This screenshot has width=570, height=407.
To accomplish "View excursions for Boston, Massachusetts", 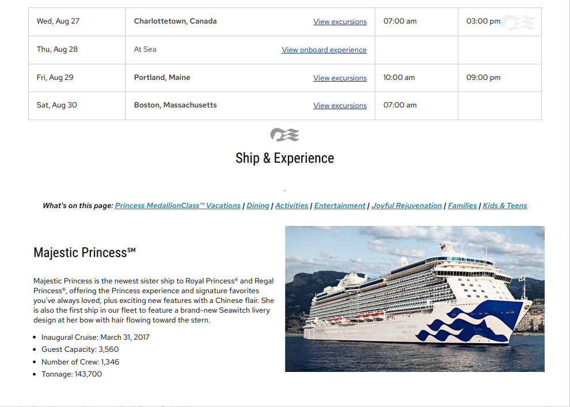I will (340, 106).
